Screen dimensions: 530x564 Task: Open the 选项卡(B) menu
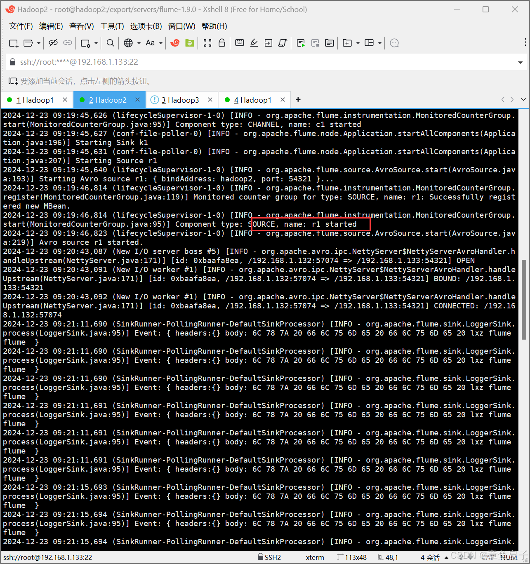coord(146,26)
